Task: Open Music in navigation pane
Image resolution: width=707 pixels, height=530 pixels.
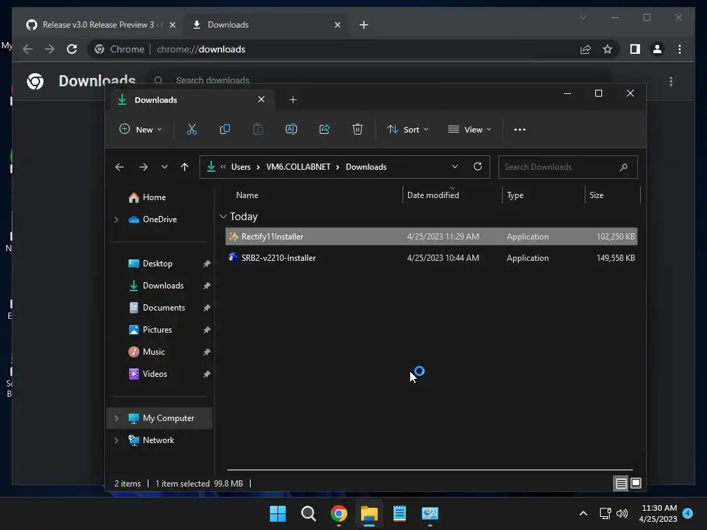Action: click(153, 352)
